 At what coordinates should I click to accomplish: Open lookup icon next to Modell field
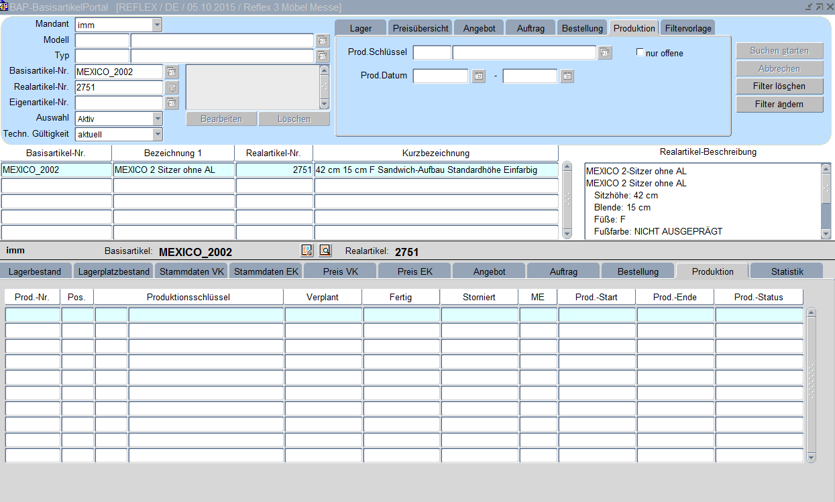(x=323, y=41)
